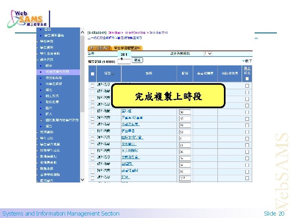Expand the 獎懲資料 sidebar section
291x218 pixels.
click(46, 132)
